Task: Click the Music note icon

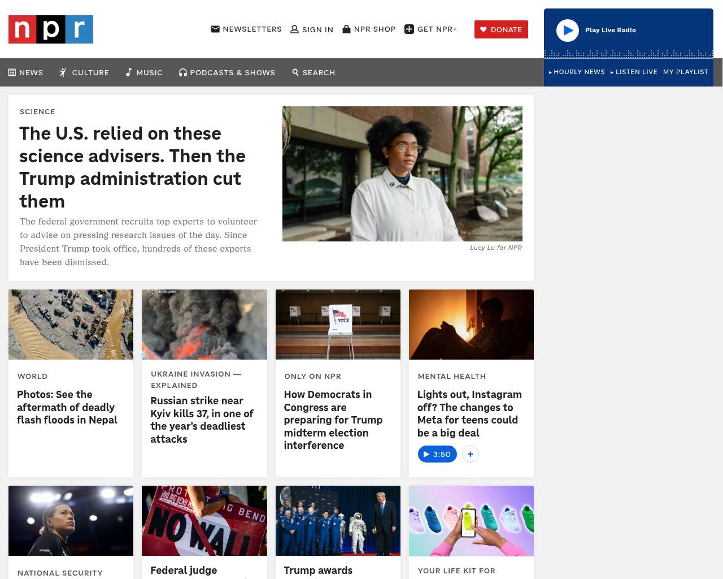Action: coord(129,72)
